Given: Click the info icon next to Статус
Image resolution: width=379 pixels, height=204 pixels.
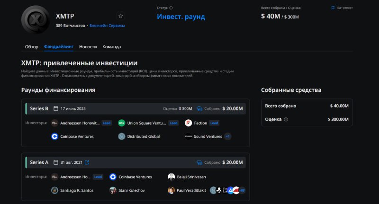Looking at the screenshot, I should click(171, 8).
